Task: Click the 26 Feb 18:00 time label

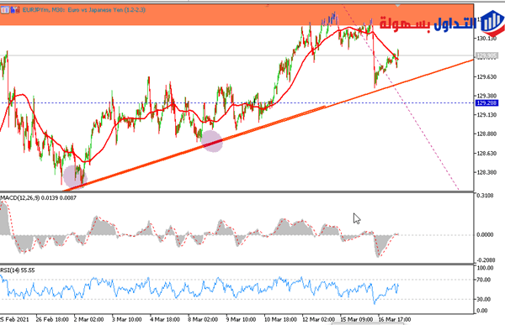Action: tap(52, 319)
